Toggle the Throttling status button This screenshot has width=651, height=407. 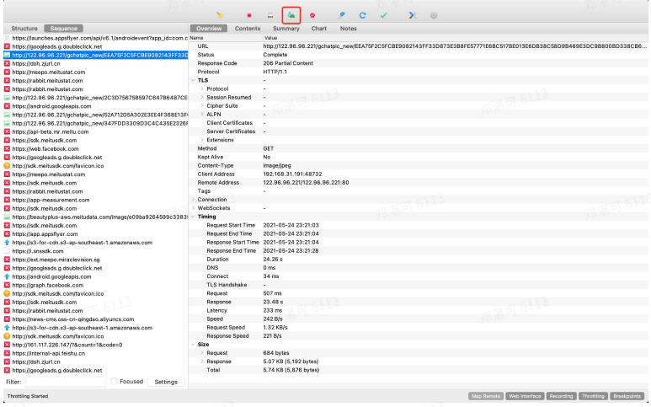click(x=593, y=396)
